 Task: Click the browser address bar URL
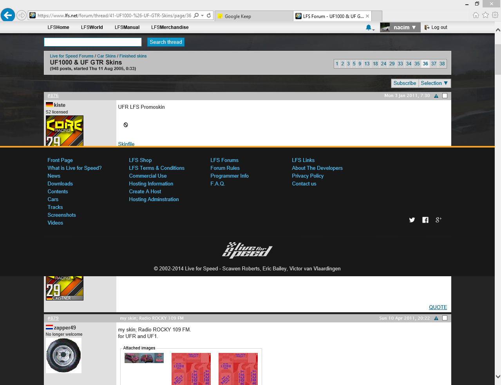pos(114,16)
